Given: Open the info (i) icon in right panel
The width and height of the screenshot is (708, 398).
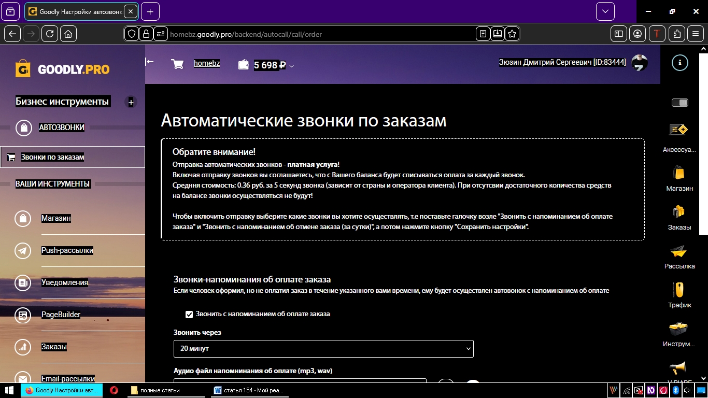Looking at the screenshot, I should tap(679, 62).
